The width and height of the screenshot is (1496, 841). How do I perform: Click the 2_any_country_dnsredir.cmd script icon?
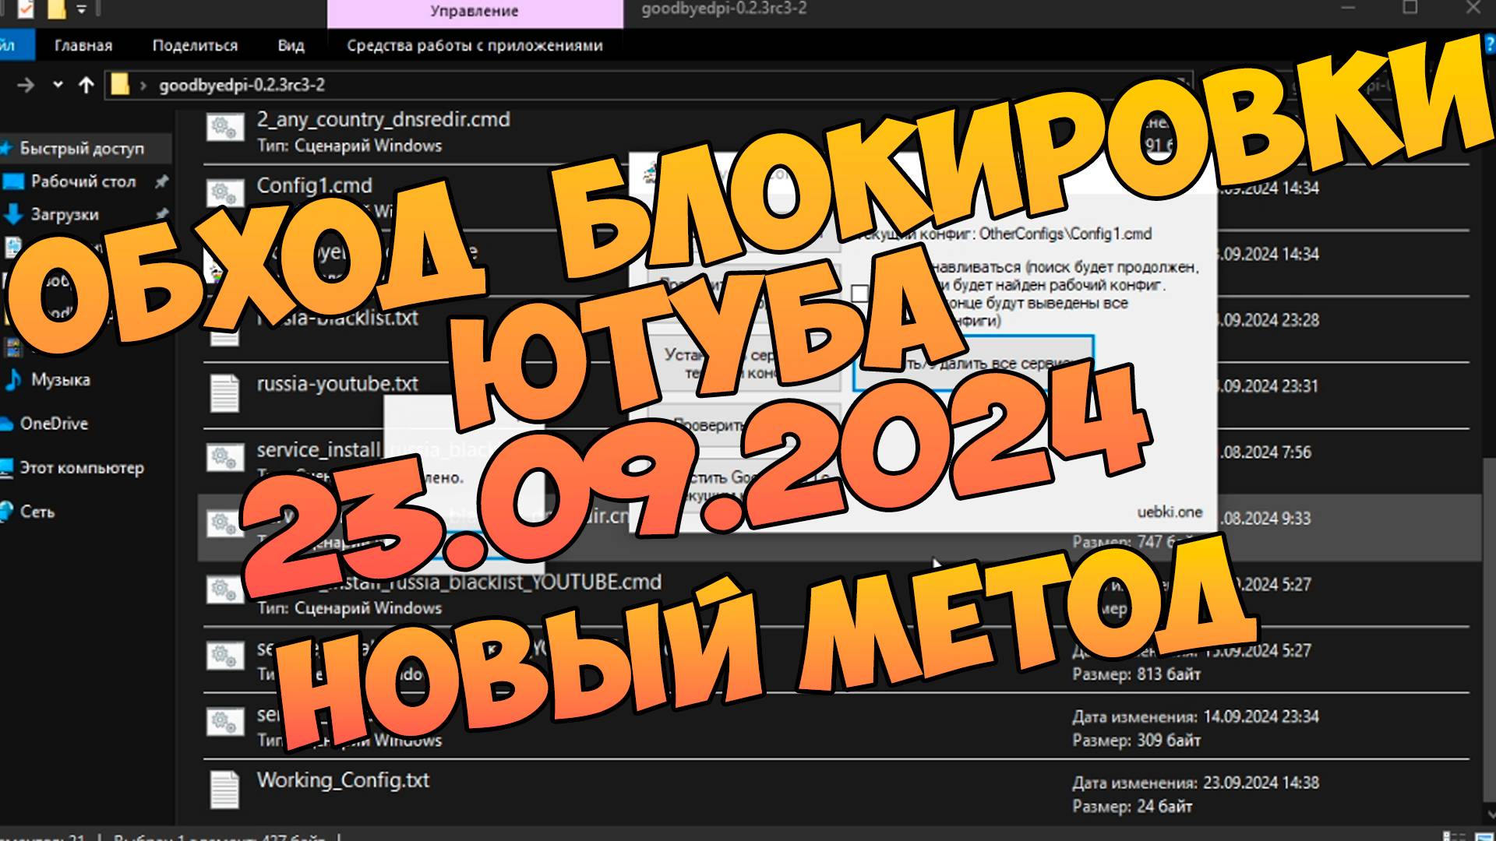point(224,128)
